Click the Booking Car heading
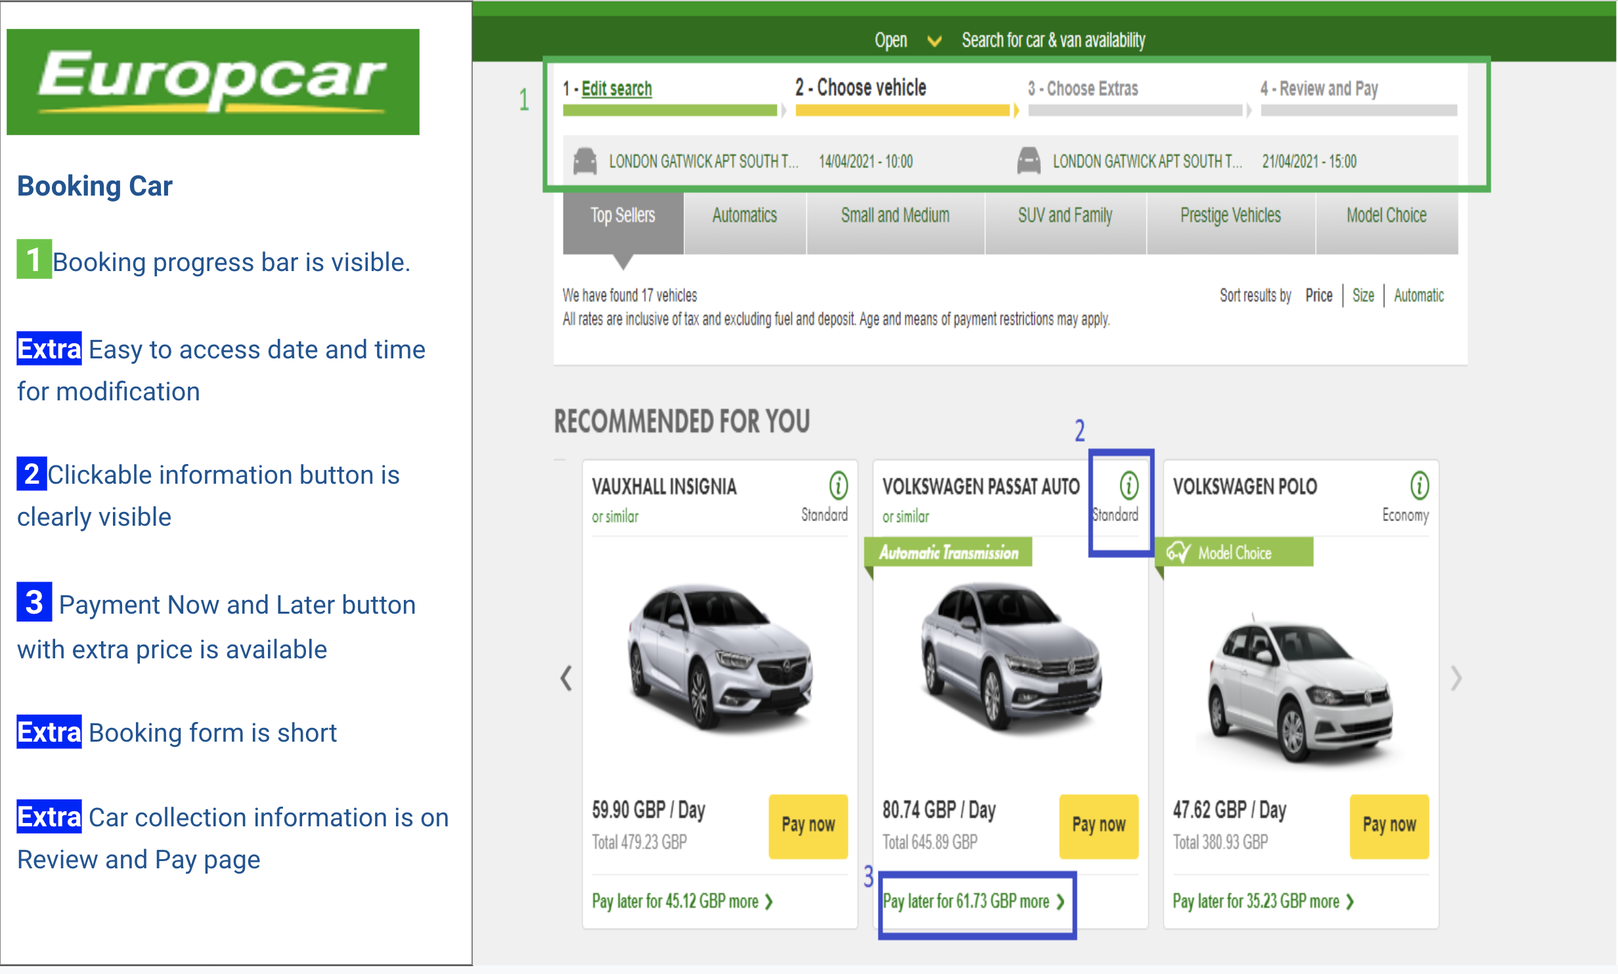Image resolution: width=1618 pixels, height=974 pixels. tap(95, 186)
